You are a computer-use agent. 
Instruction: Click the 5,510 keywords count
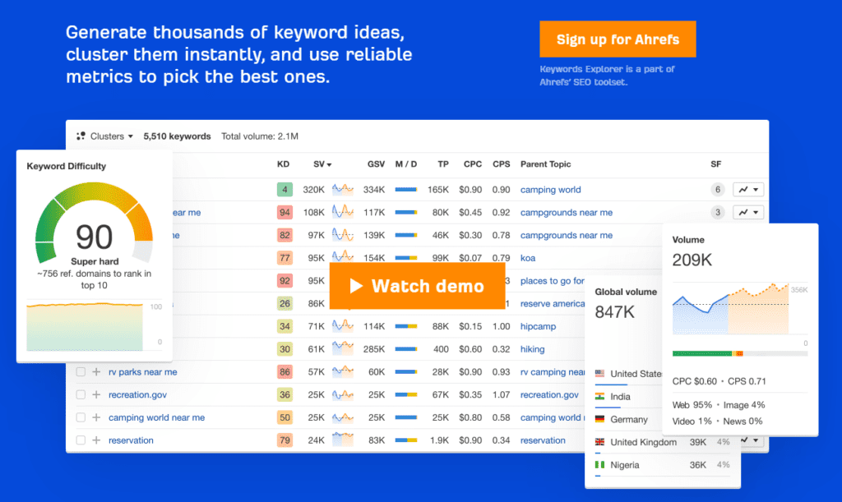click(x=177, y=136)
